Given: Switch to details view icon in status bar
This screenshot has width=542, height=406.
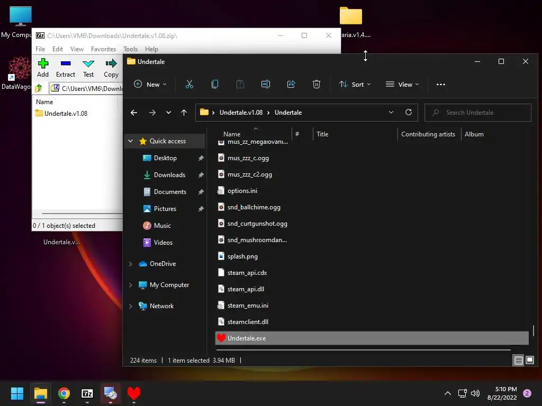Looking at the screenshot, I should coord(519,360).
